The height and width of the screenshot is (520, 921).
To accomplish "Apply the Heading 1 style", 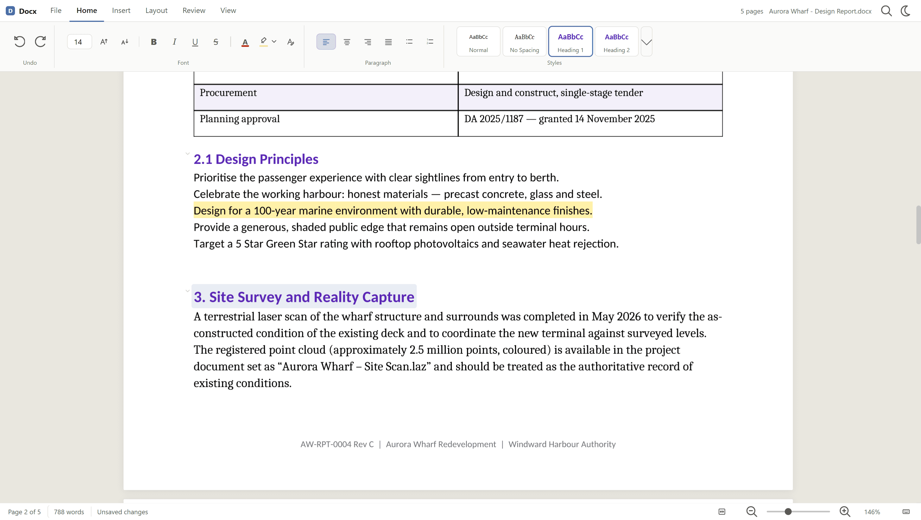I will pos(570,41).
